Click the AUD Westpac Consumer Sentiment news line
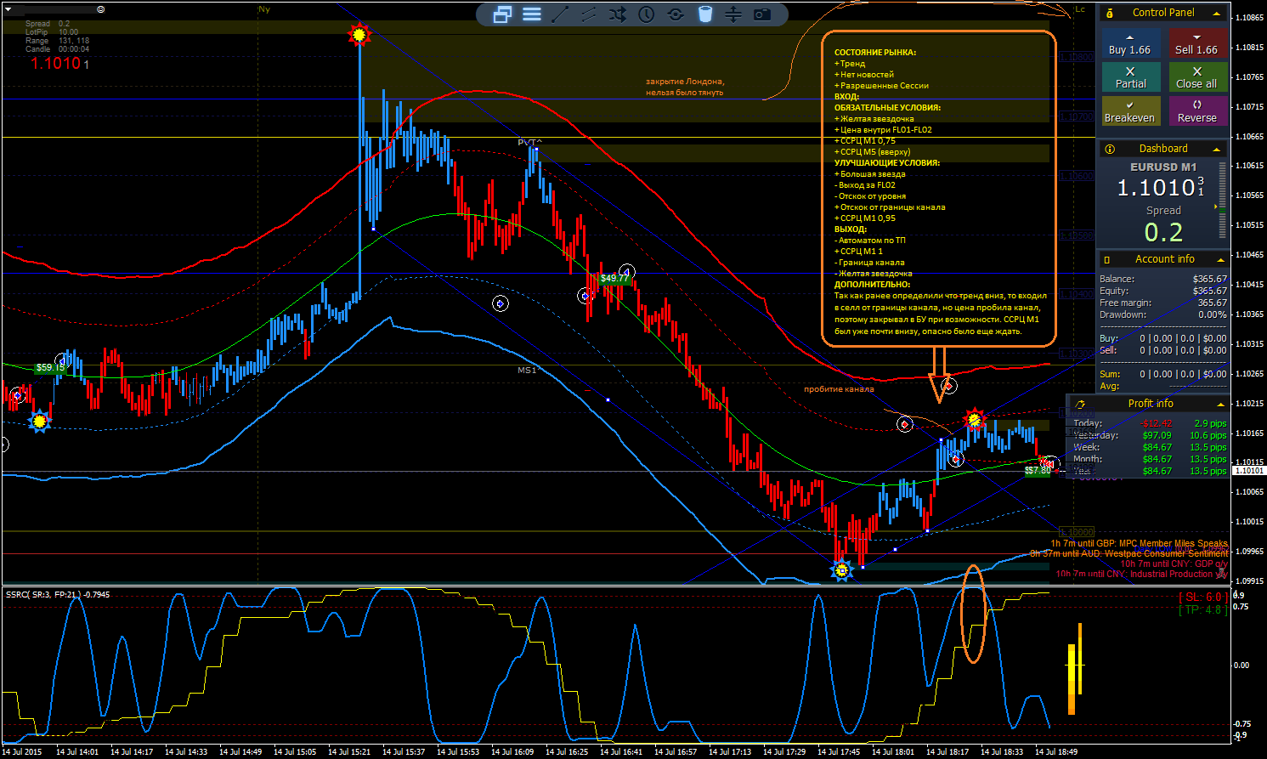This screenshot has width=1267, height=759. pos(1128,553)
